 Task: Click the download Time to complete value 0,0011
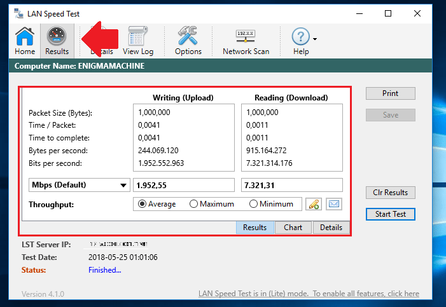pyautogui.click(x=257, y=138)
